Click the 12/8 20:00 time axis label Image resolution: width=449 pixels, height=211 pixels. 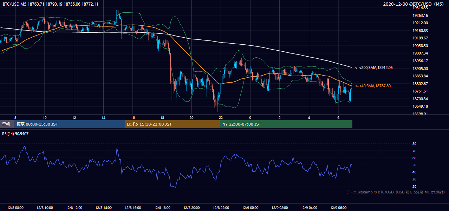point(191,207)
